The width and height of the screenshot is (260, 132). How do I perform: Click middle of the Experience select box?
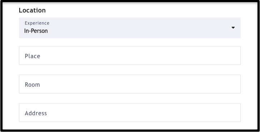click(x=130, y=28)
